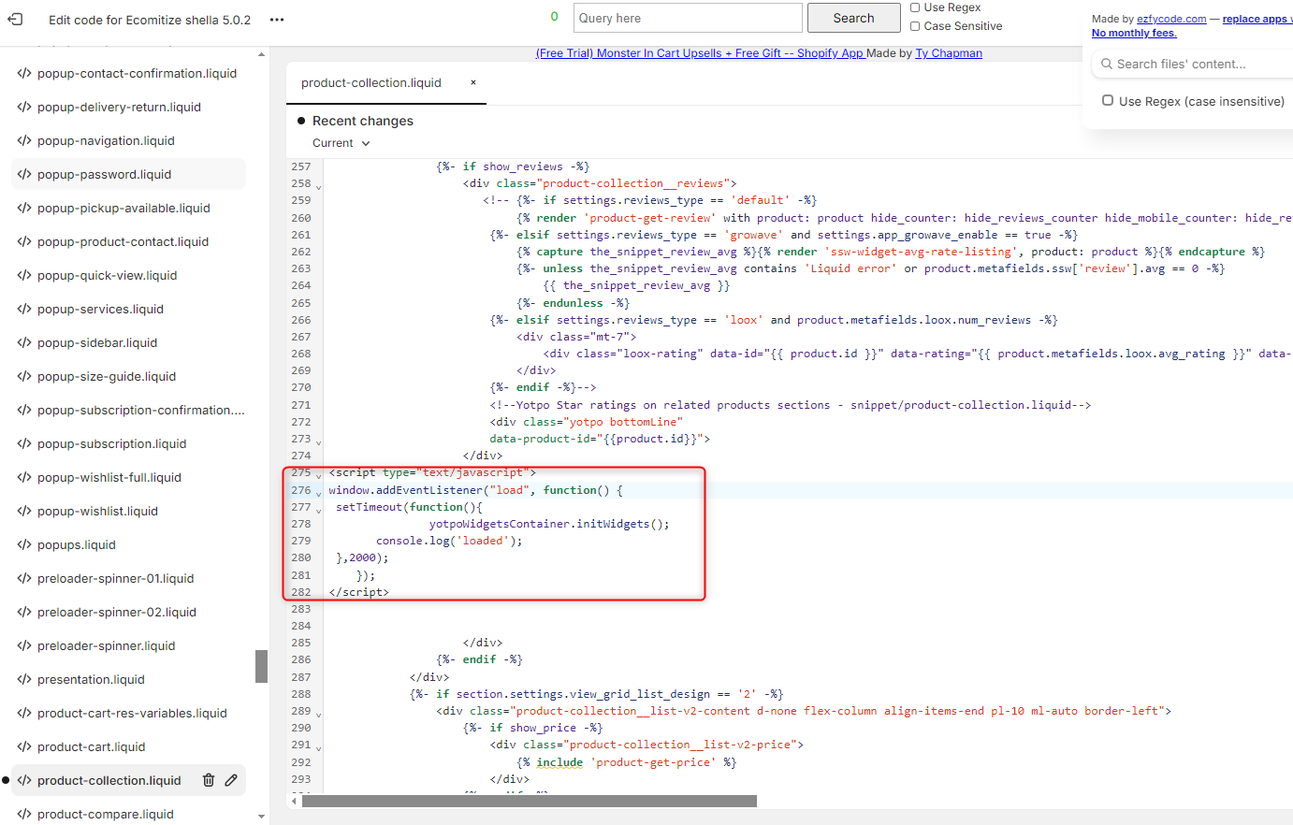
Task: Collapse code fold arrow at line 277
Action: coord(319,511)
